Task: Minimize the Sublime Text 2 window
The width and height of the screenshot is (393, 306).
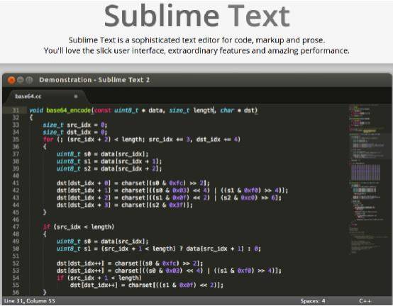Action: (x=21, y=80)
